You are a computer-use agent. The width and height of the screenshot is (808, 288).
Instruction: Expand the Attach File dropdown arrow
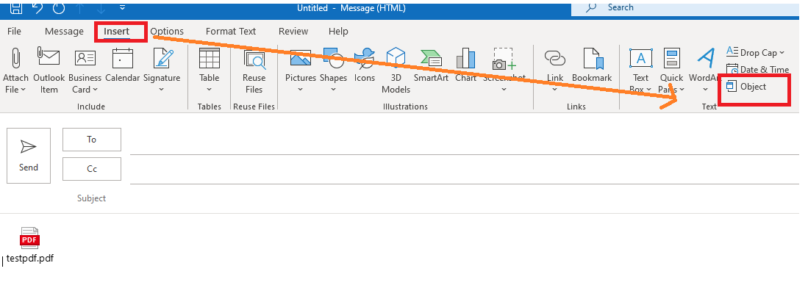click(24, 90)
